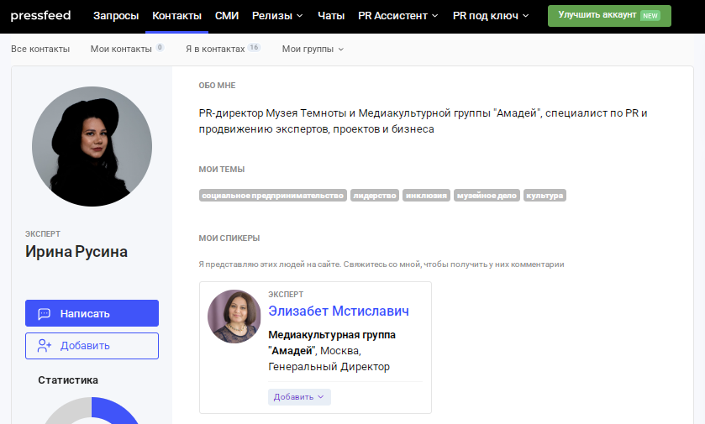Click the Добавить contact button under Написать

(92, 346)
